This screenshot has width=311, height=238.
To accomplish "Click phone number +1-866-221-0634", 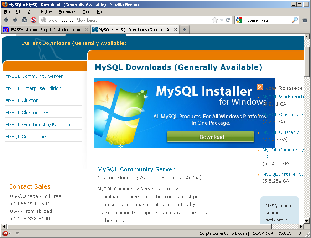I will [x=30, y=204].
